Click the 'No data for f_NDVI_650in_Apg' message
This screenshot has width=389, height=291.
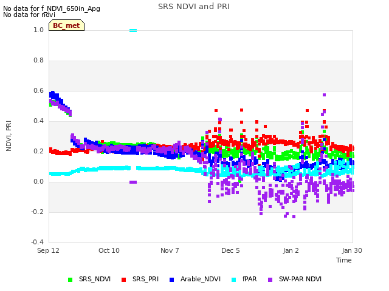(x=52, y=8)
